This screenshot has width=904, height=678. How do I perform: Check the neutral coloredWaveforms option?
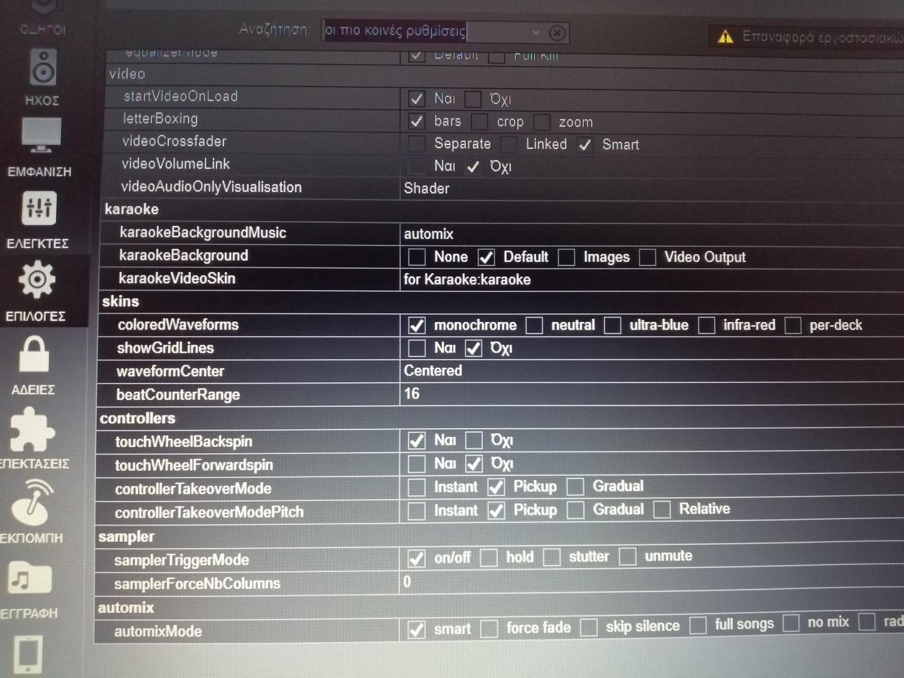(534, 325)
